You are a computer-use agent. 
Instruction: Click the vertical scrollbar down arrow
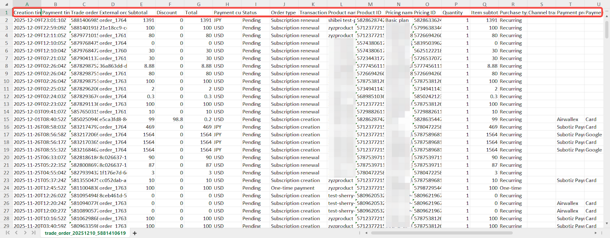click(607, 224)
